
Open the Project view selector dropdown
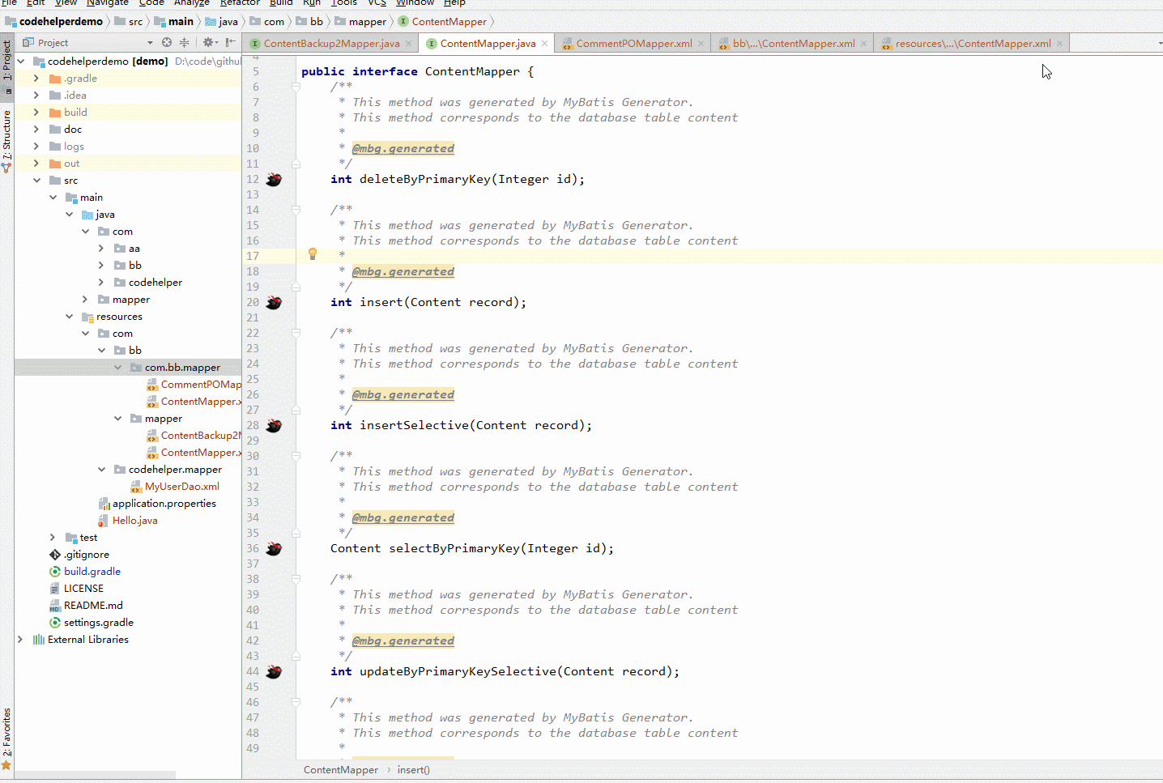pyautogui.click(x=150, y=43)
